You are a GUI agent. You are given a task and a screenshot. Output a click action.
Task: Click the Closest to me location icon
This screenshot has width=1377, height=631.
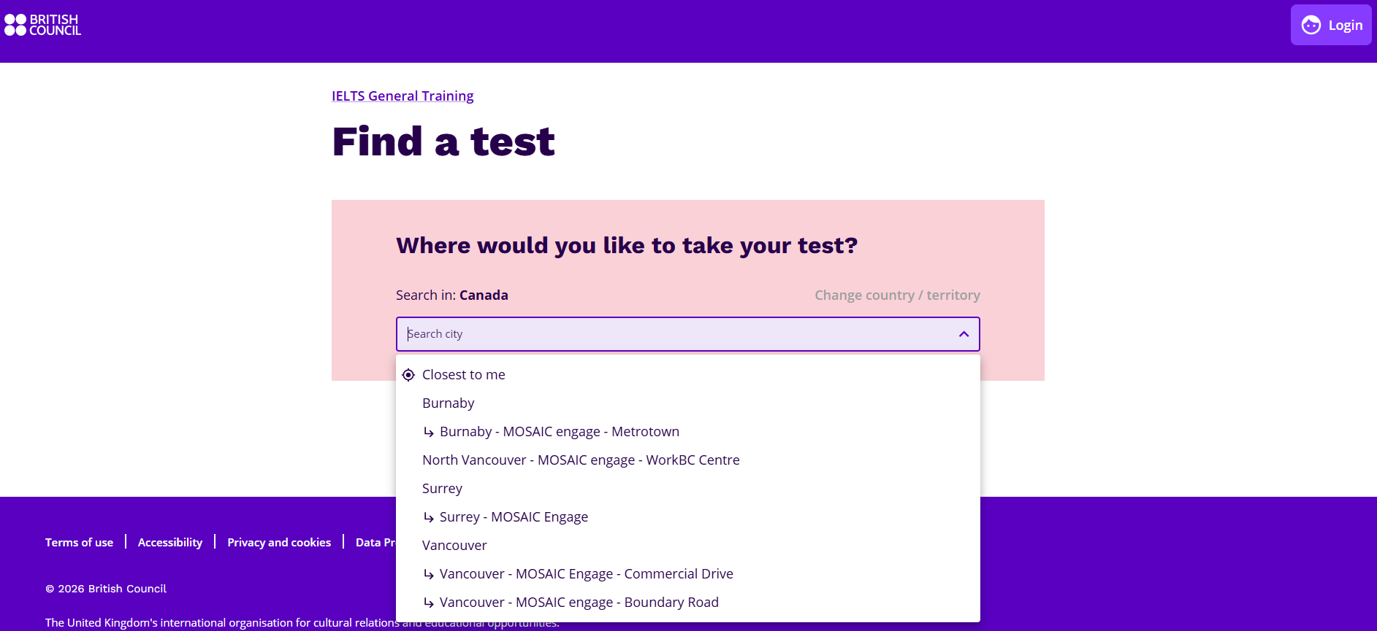coord(408,375)
